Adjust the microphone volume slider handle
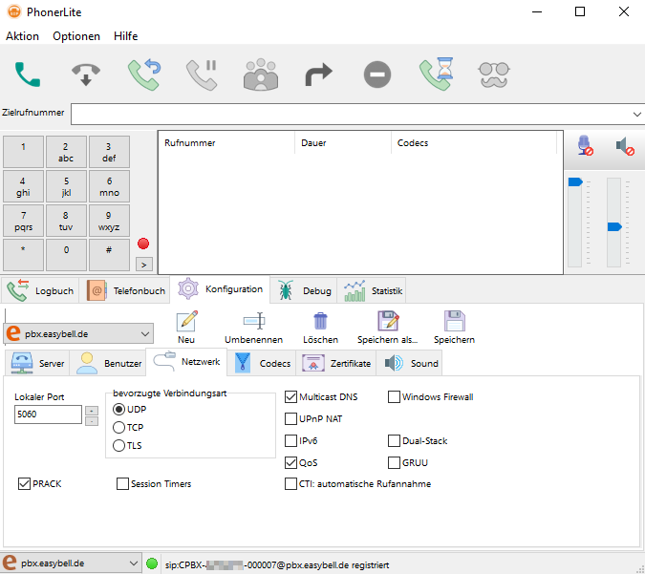645x574 pixels. point(575,181)
